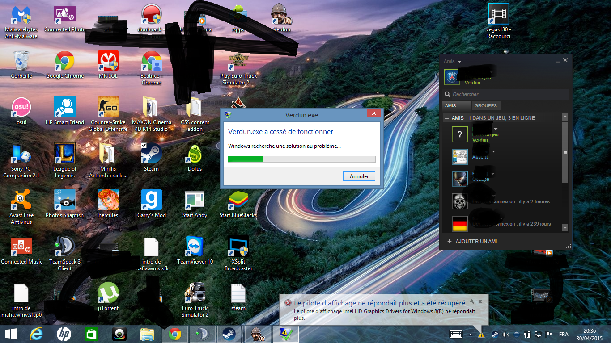This screenshot has width=611, height=343.
Task: Select the MAXON Cinema 4D R14 Studio folder
Action: coord(152,114)
